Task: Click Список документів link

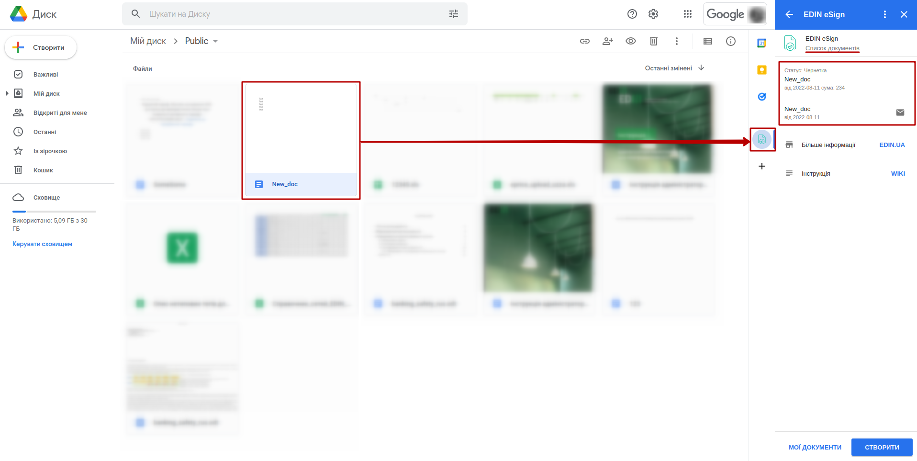Action: (x=832, y=48)
